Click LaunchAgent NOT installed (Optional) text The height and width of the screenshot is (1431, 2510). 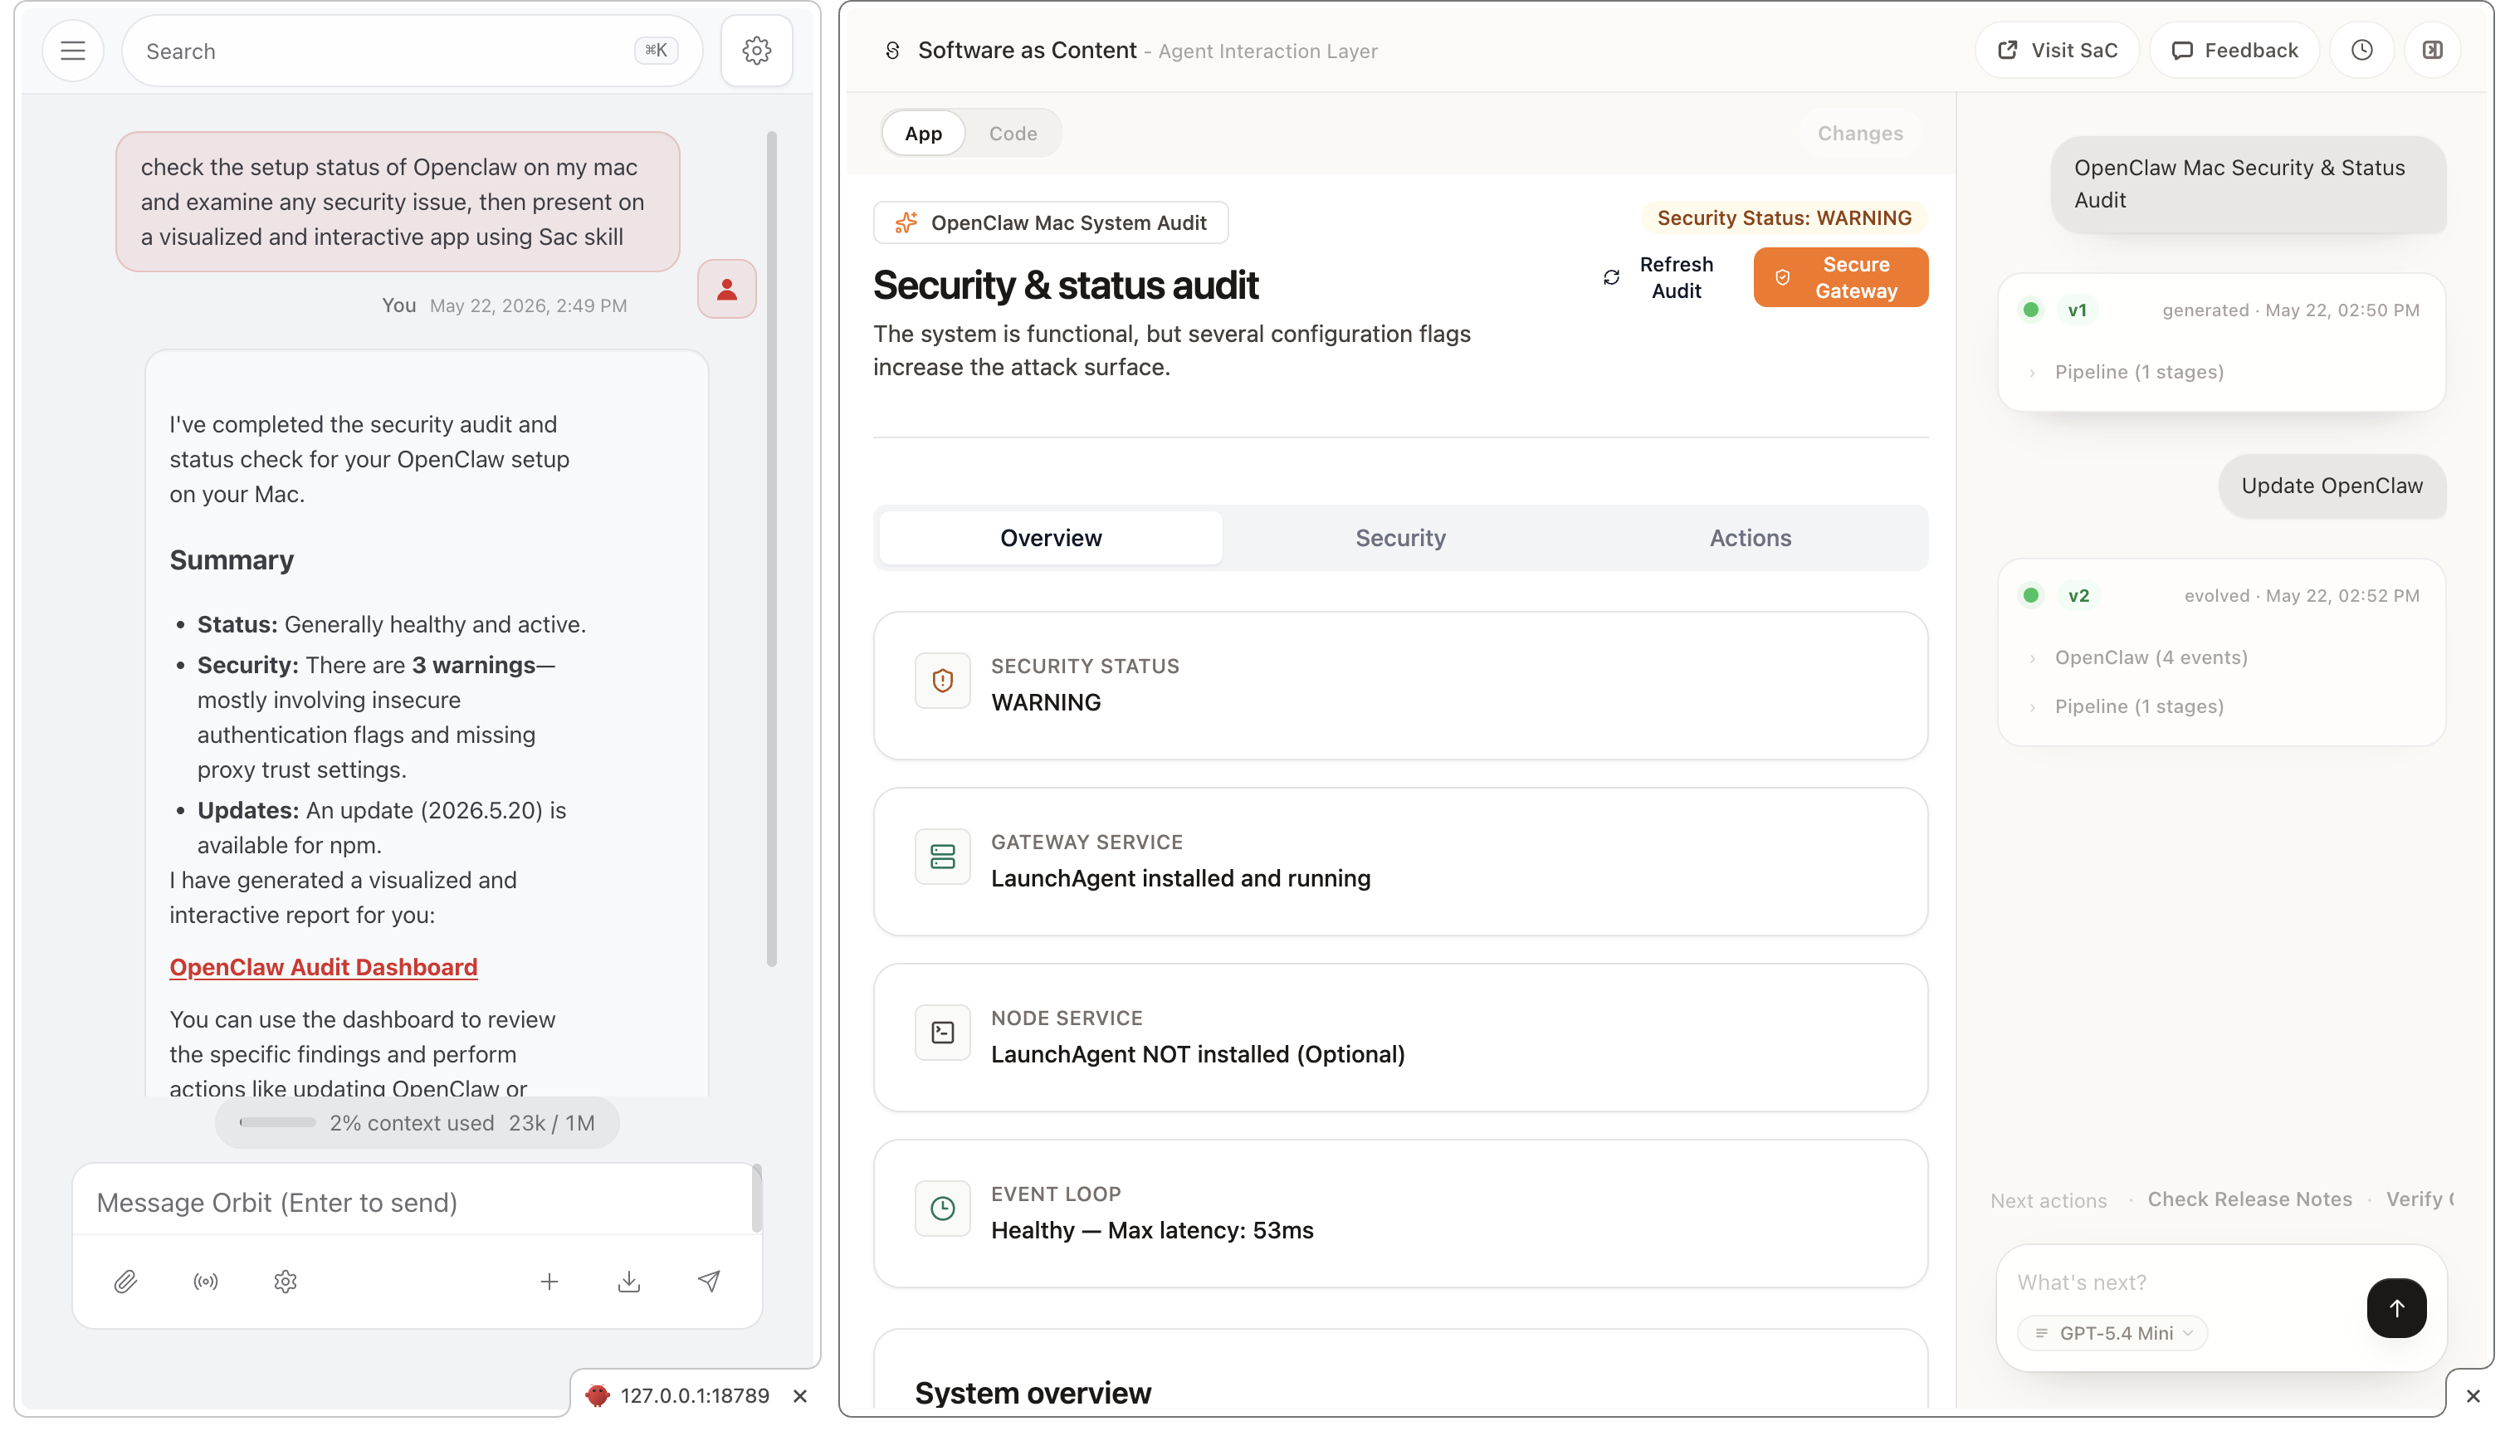(x=1198, y=1053)
